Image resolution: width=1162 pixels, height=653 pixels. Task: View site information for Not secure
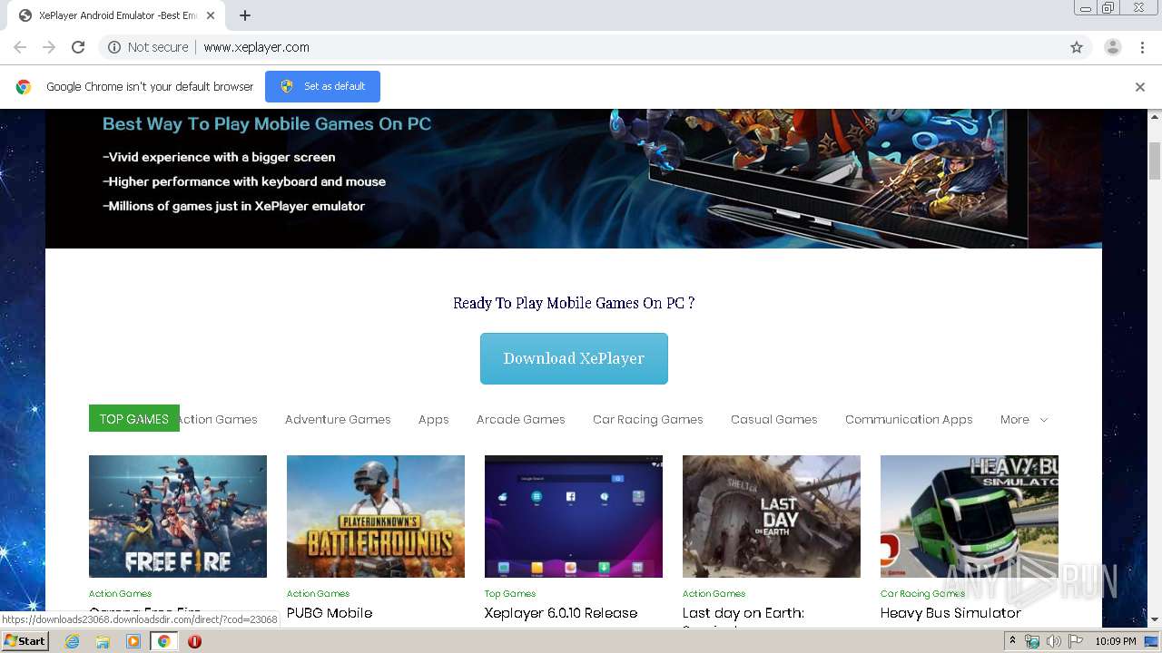[148, 47]
